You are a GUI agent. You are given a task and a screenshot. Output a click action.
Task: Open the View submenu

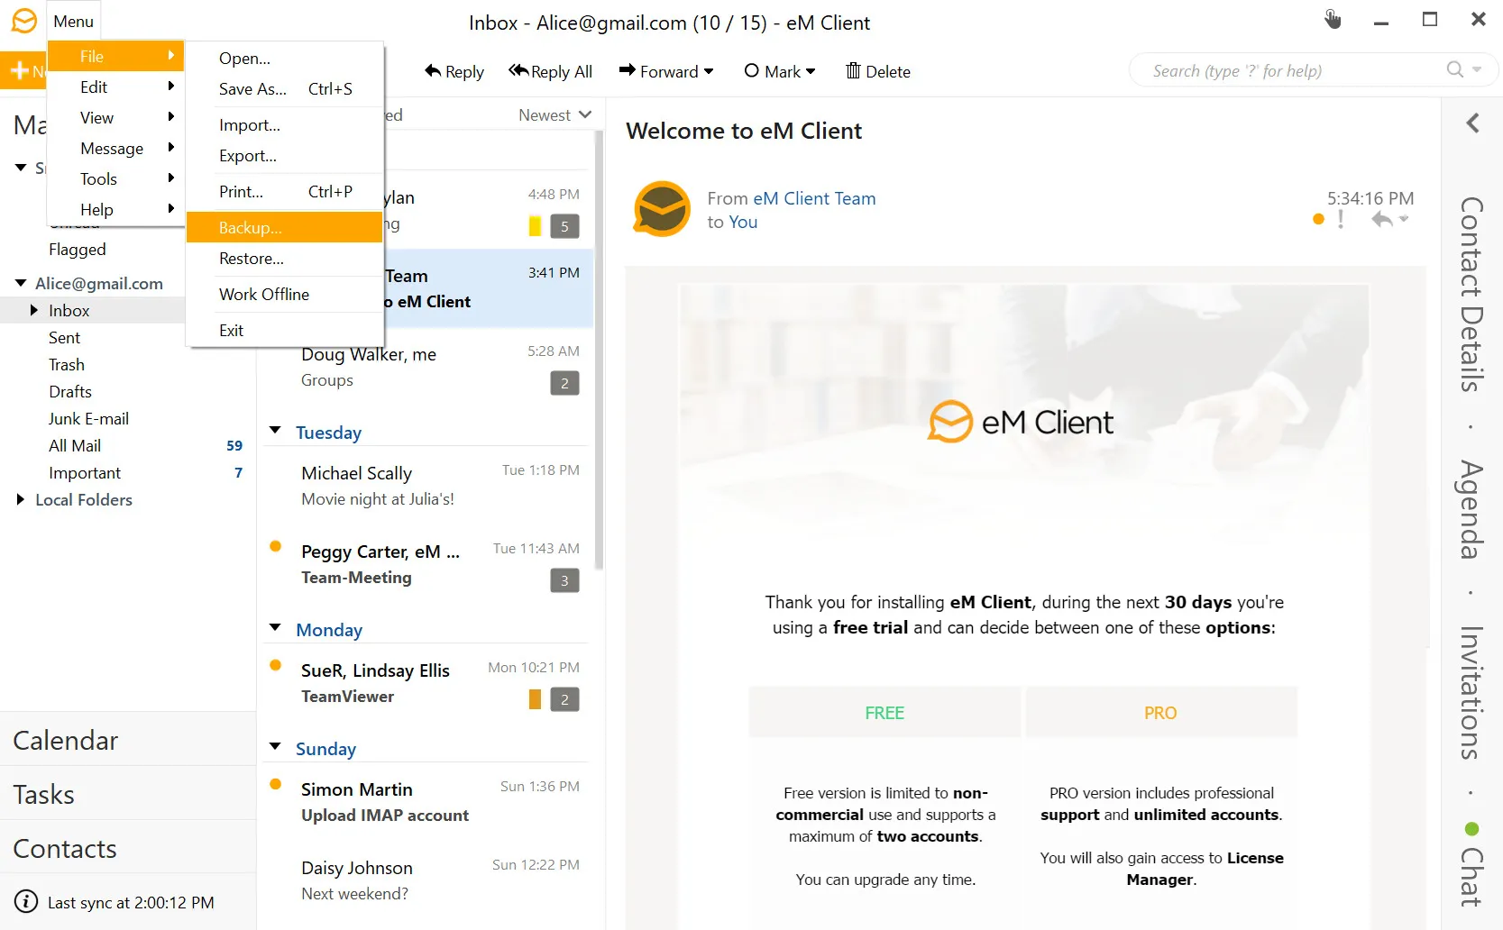(x=116, y=117)
